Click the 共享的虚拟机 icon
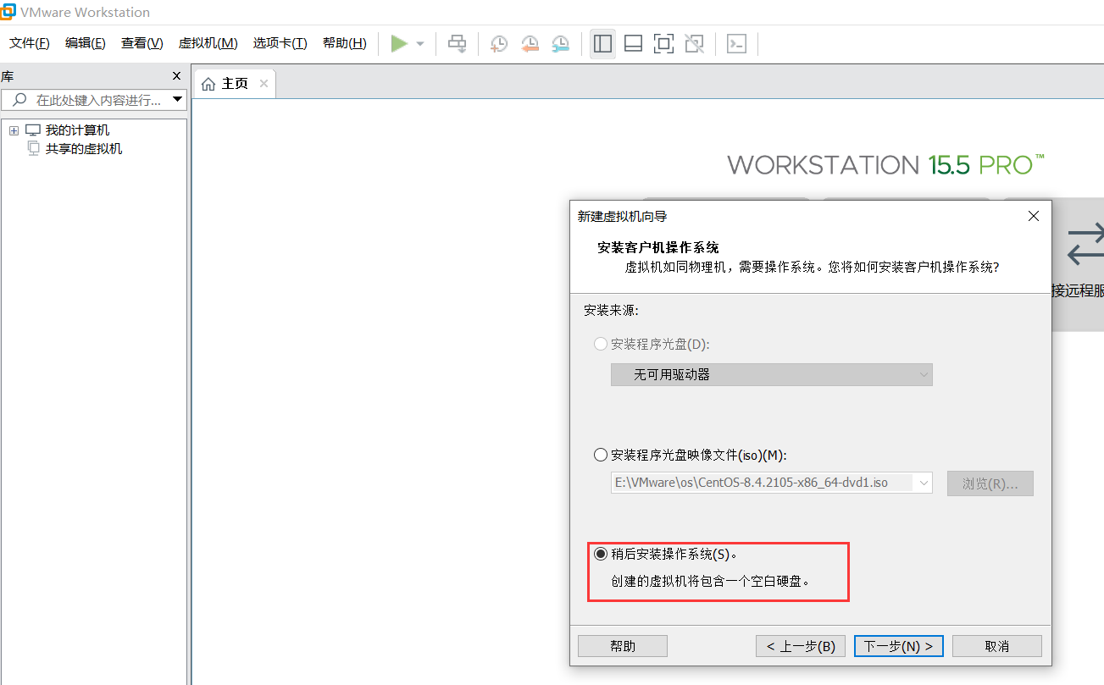1104x685 pixels. pyautogui.click(x=33, y=148)
